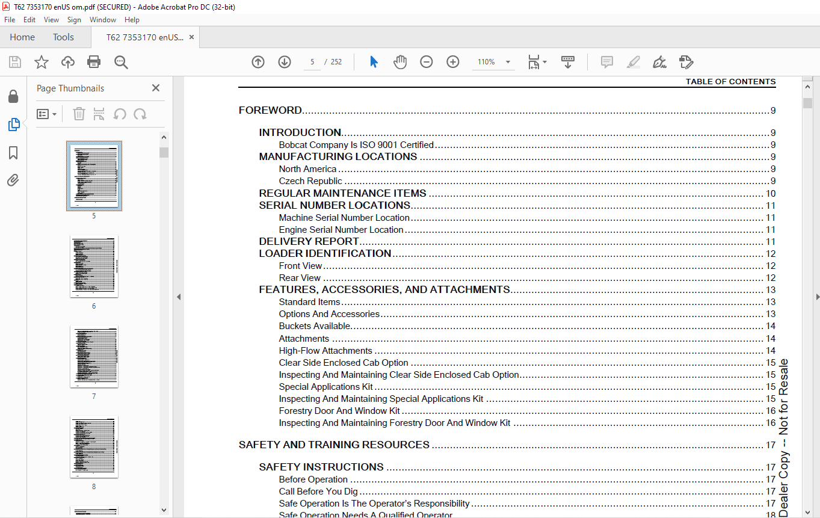Go to previous page with up arrow
The height and width of the screenshot is (518, 820).
258,62
